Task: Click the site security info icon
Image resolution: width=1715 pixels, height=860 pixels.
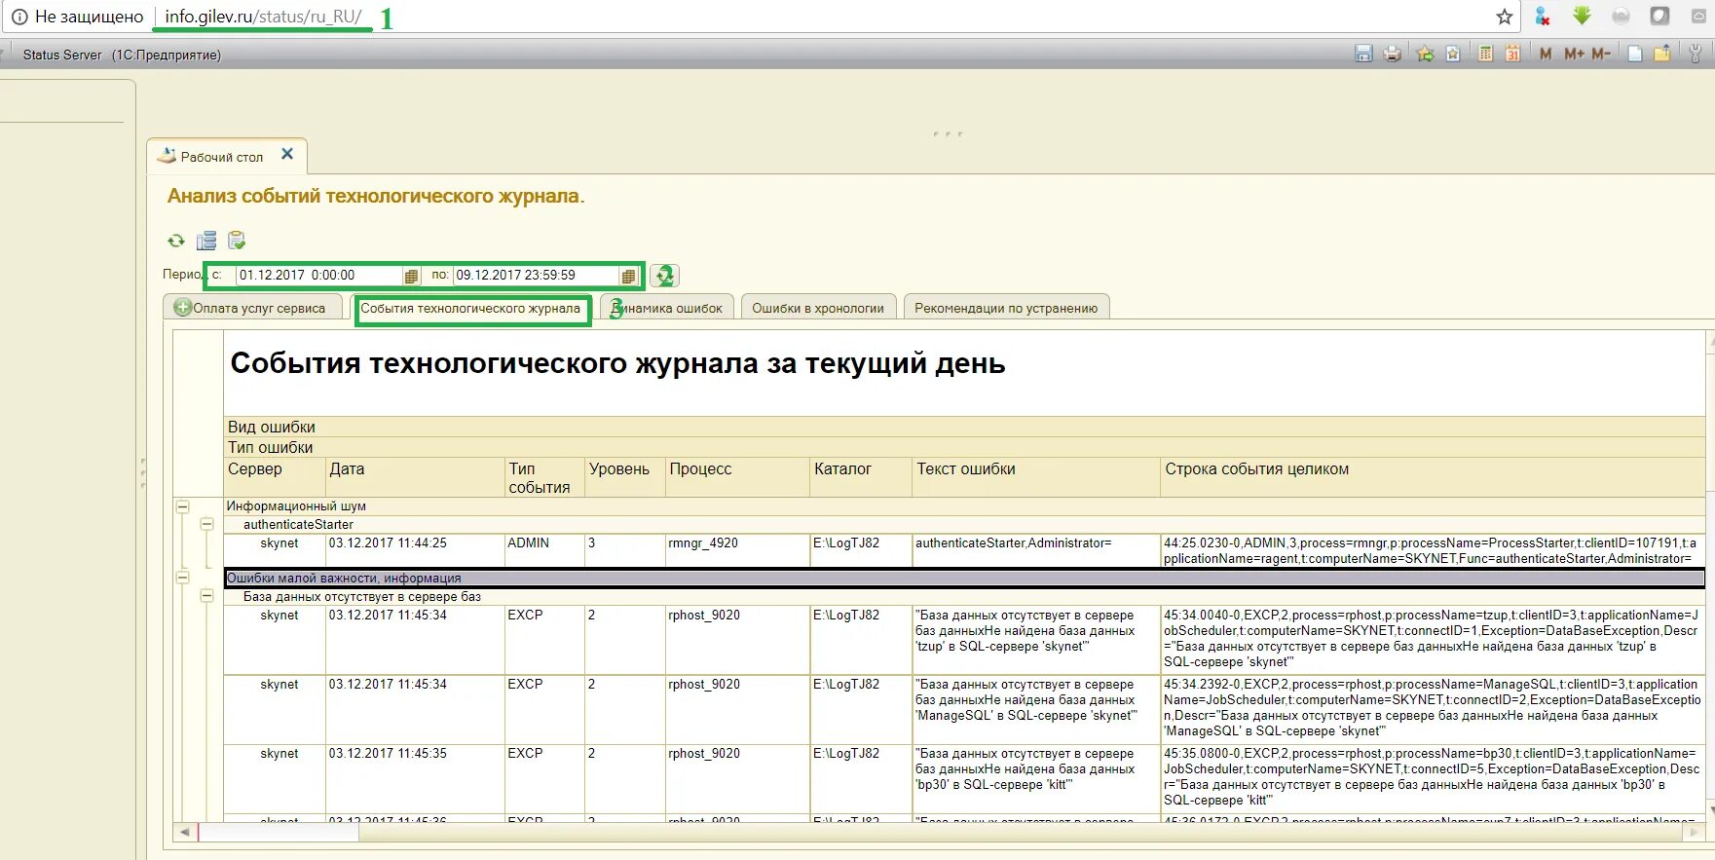Action: click(x=19, y=17)
